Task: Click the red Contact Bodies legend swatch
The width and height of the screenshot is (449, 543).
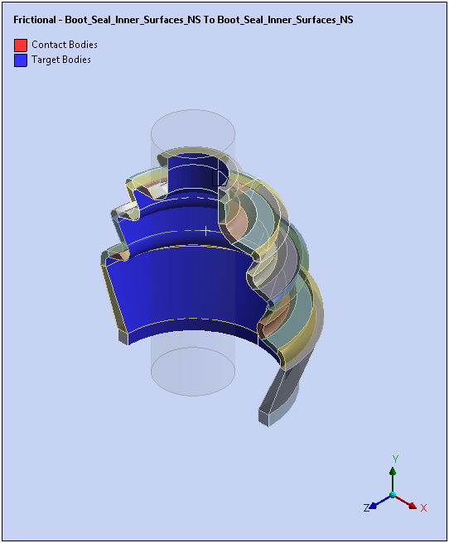Action: [x=21, y=45]
